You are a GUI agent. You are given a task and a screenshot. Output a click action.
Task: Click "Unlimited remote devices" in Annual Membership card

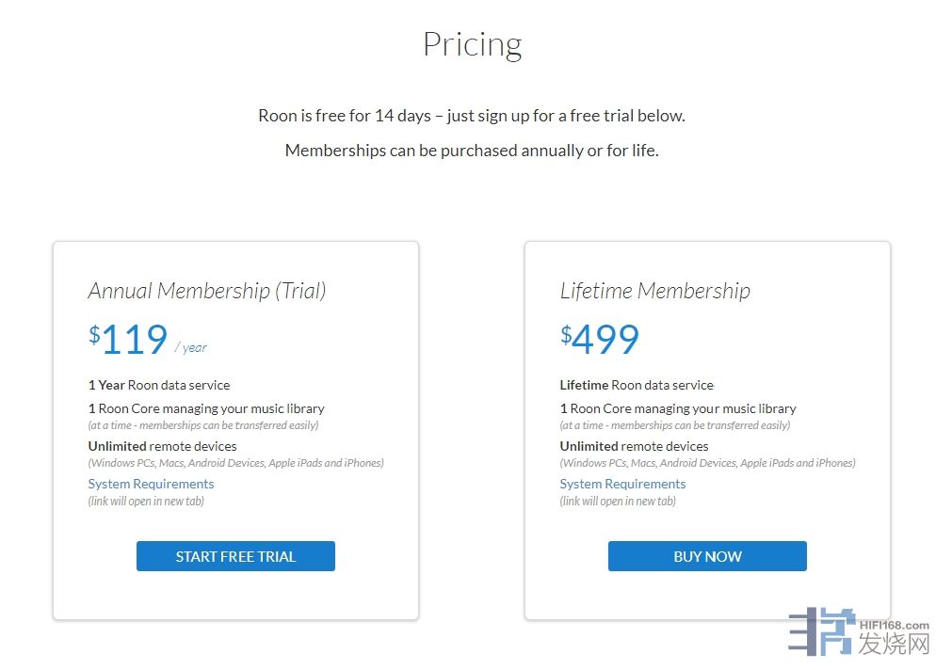point(162,446)
